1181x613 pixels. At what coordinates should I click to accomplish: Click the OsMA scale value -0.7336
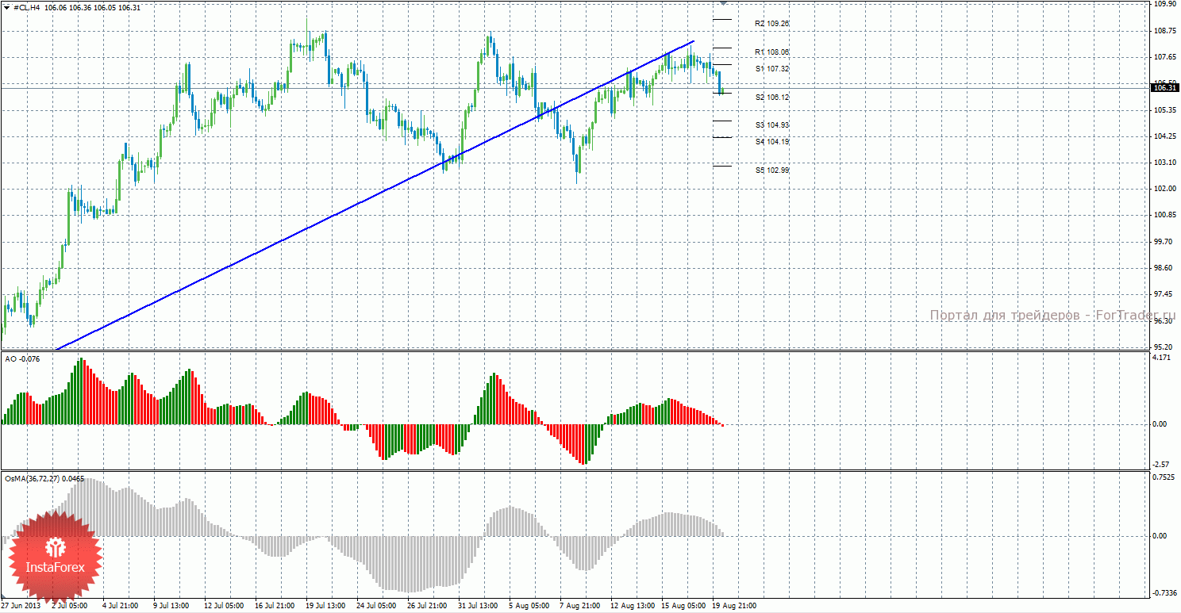point(1164,593)
